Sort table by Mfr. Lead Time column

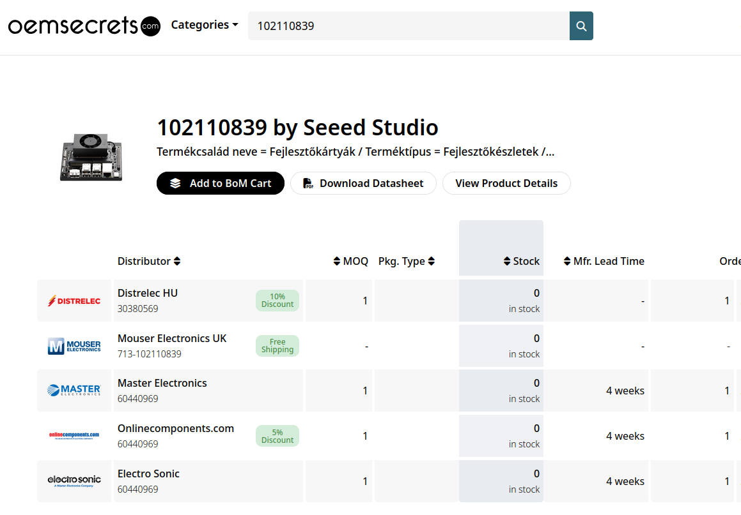[x=604, y=261]
